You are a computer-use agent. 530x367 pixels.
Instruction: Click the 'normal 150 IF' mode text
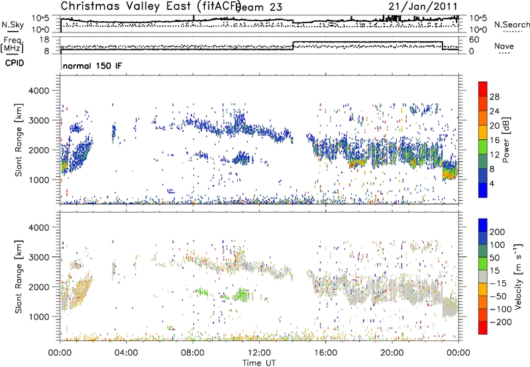click(92, 66)
